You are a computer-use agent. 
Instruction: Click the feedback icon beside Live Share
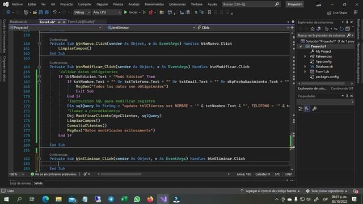point(356,12)
